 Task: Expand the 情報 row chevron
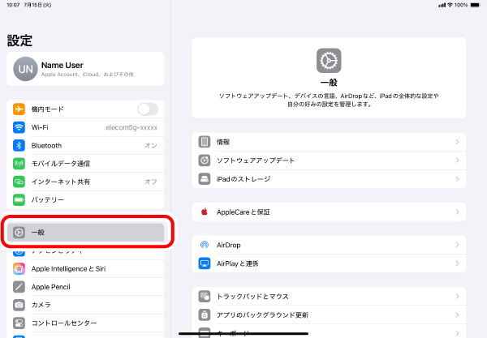click(x=458, y=142)
